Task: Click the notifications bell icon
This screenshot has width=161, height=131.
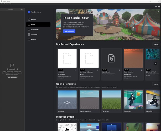Action: coord(156,7)
